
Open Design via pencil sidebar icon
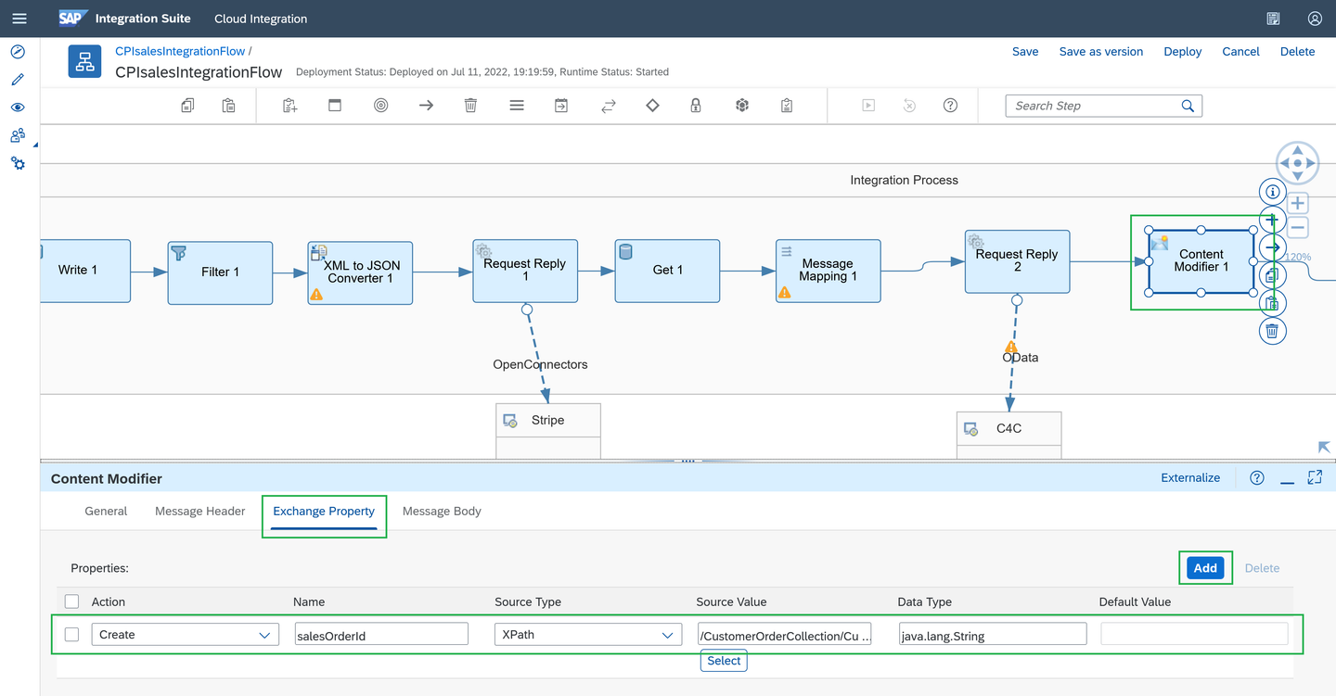18,80
